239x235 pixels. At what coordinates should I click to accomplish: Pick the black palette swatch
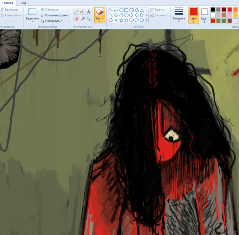tap(212, 10)
